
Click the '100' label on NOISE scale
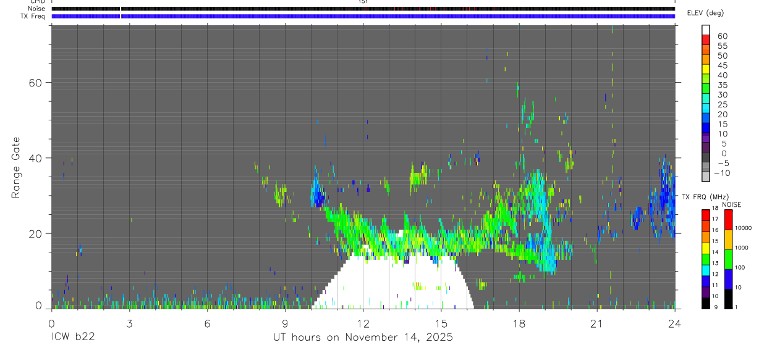point(740,268)
